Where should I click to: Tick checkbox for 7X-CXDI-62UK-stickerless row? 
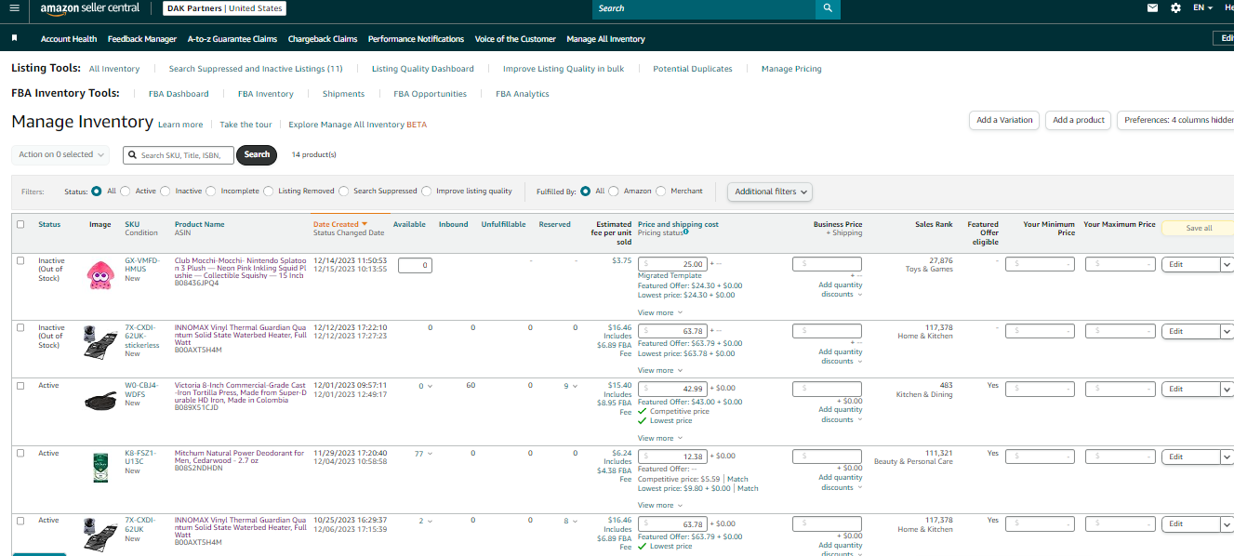click(x=20, y=327)
